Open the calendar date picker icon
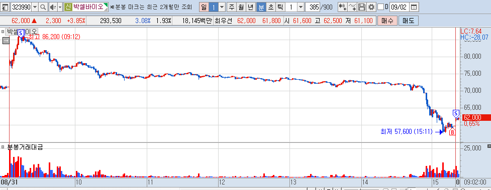 414,7
